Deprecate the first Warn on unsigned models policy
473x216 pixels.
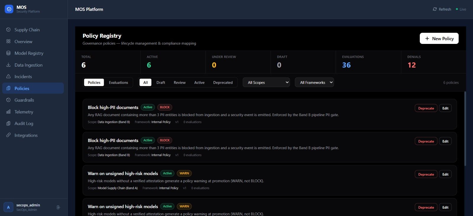[426, 174]
